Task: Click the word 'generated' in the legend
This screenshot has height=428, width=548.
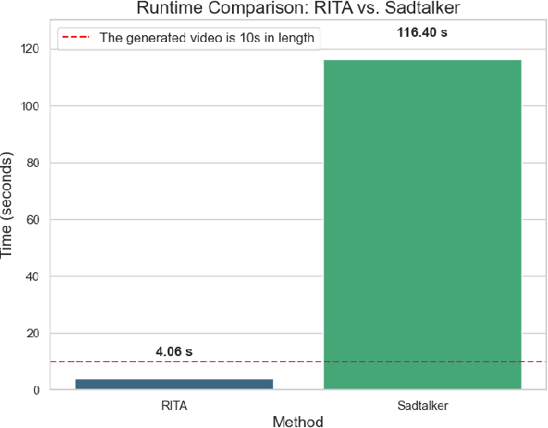Action: point(150,38)
